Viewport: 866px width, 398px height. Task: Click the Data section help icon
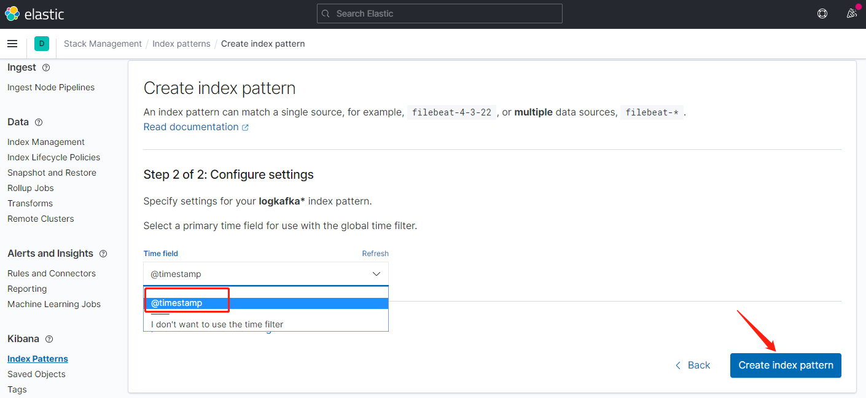[x=39, y=122]
